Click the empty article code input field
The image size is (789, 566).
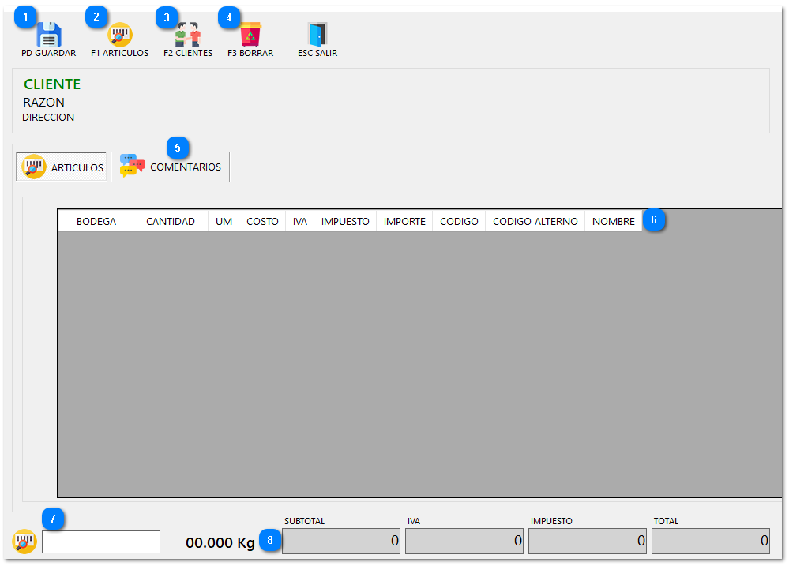tap(101, 542)
